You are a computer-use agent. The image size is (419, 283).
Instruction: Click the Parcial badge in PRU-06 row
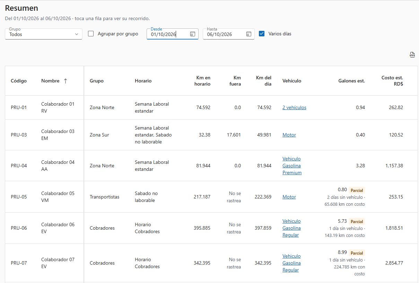point(357,221)
